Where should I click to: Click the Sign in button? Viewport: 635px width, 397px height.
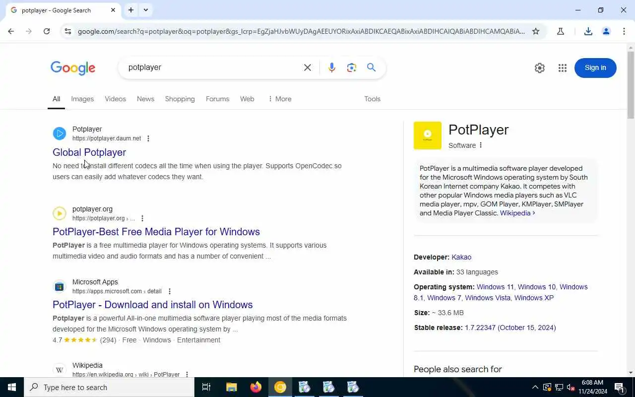tap(595, 68)
